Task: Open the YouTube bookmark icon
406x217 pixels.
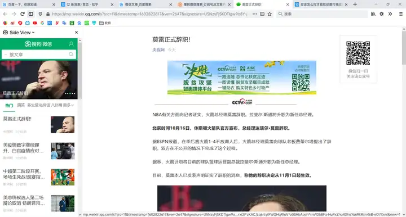Action: 35,23
